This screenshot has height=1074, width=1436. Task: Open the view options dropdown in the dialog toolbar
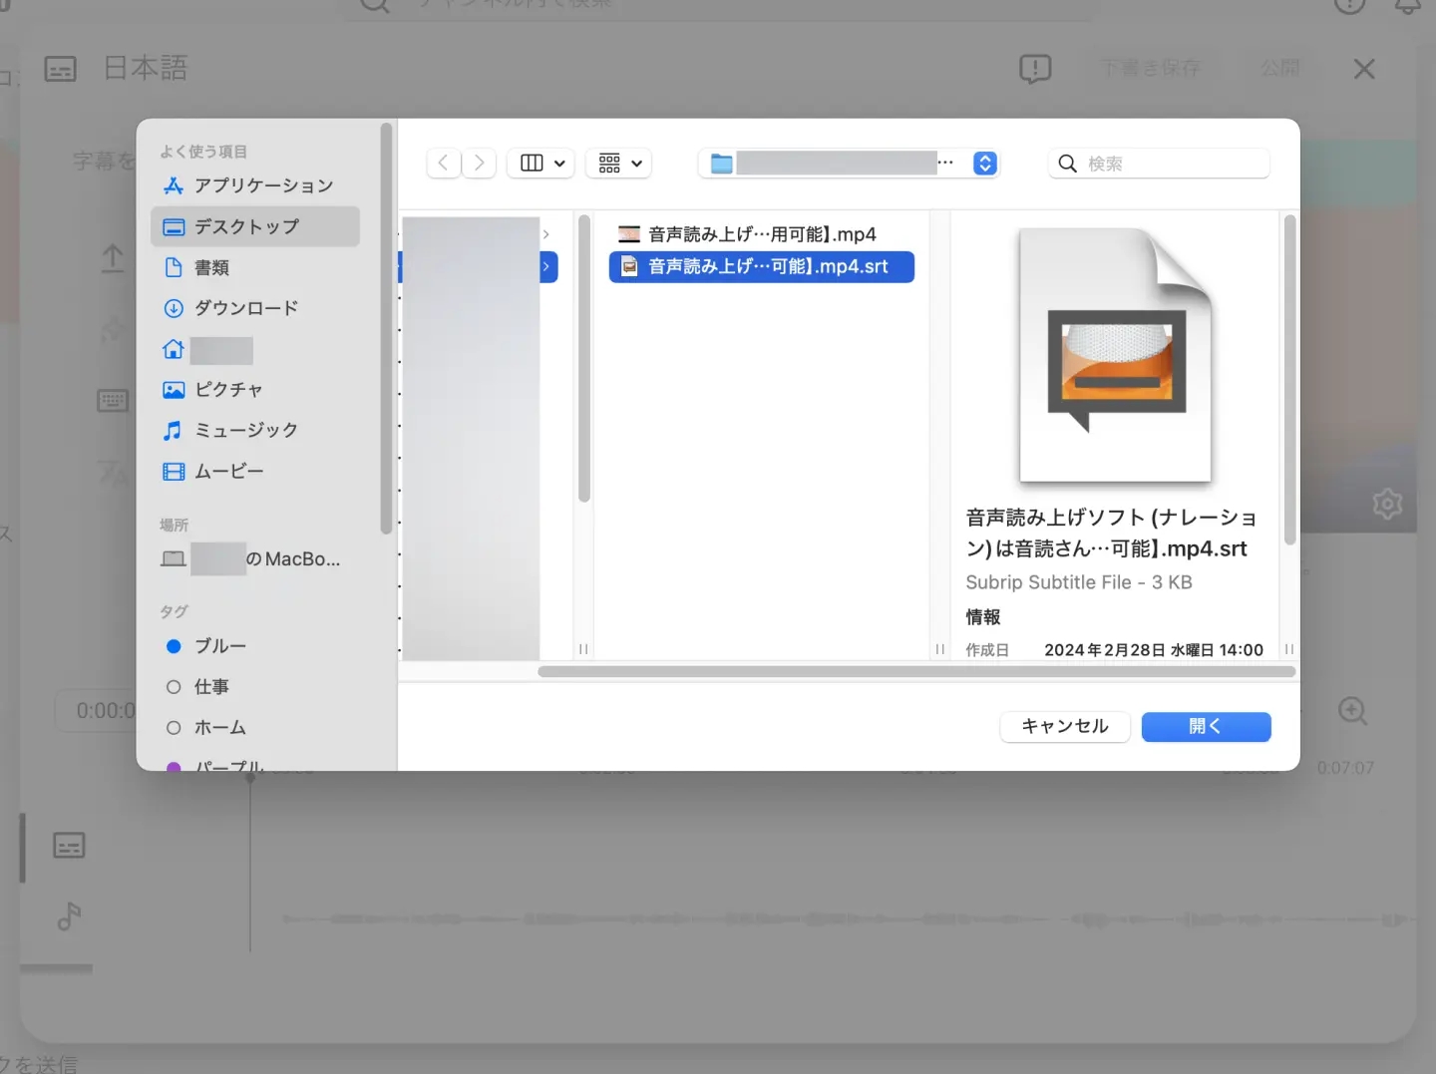tap(540, 163)
